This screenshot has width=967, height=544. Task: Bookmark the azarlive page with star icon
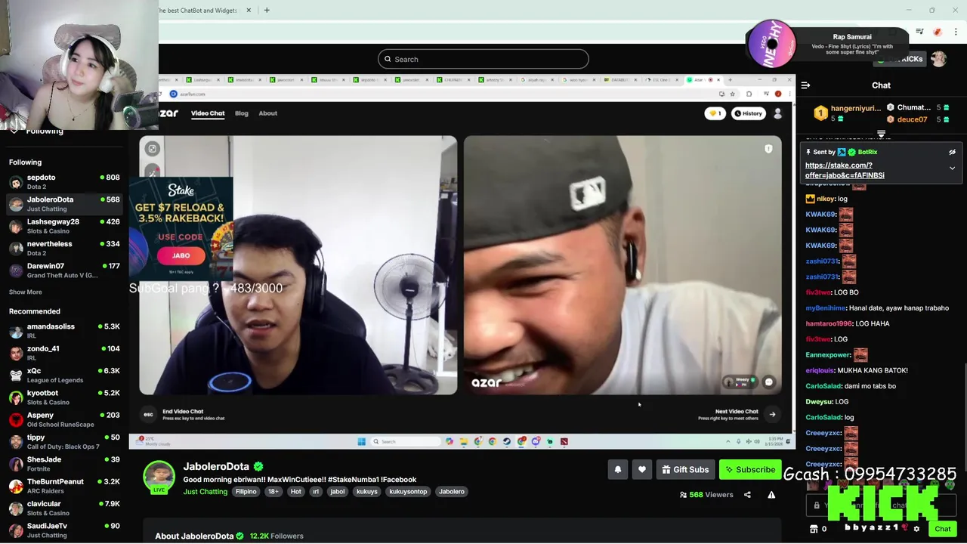click(732, 94)
